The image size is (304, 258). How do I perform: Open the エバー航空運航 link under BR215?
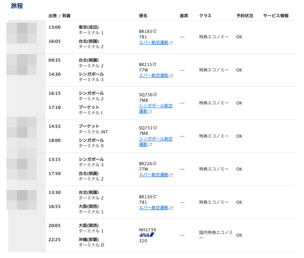click(153, 75)
